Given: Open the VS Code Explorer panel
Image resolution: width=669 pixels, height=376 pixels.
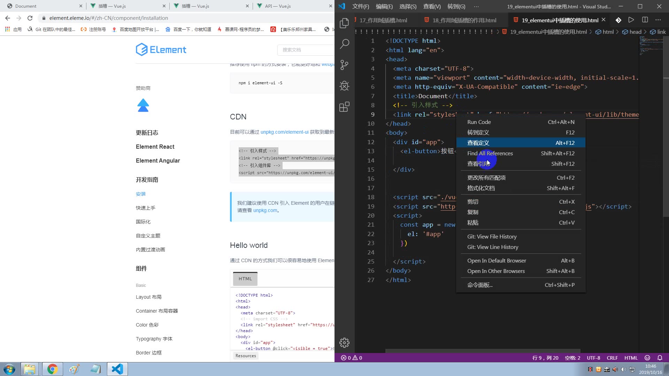Looking at the screenshot, I should click(x=344, y=23).
